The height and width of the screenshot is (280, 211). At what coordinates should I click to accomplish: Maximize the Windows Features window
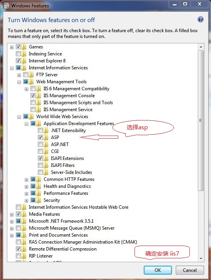[185, 4]
